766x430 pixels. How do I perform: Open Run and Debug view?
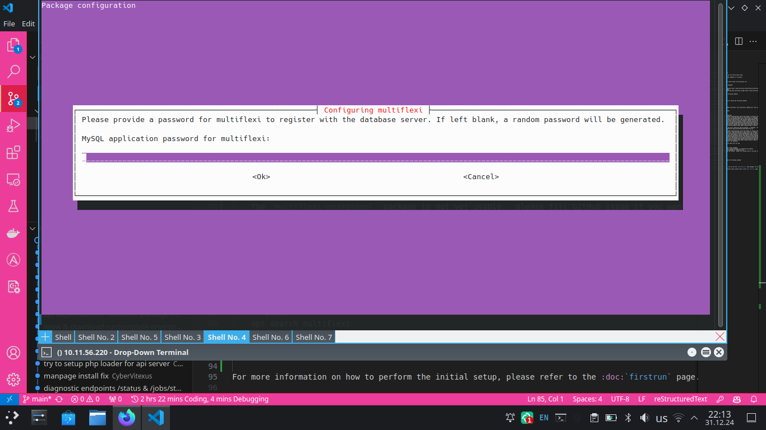(x=13, y=125)
